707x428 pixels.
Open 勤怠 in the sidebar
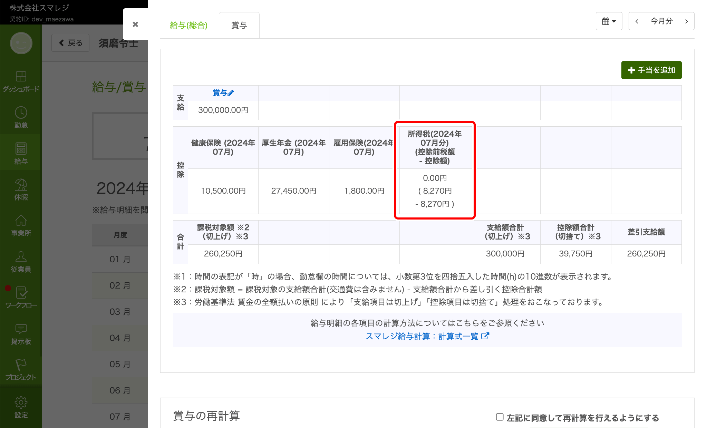point(21,118)
